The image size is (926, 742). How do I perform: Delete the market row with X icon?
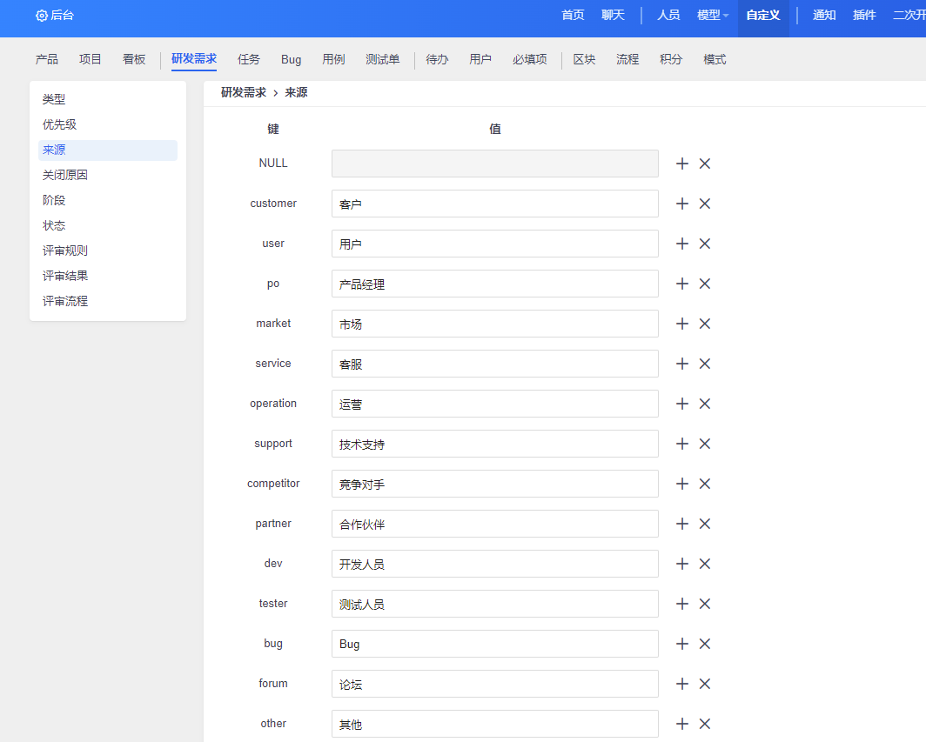click(x=705, y=324)
